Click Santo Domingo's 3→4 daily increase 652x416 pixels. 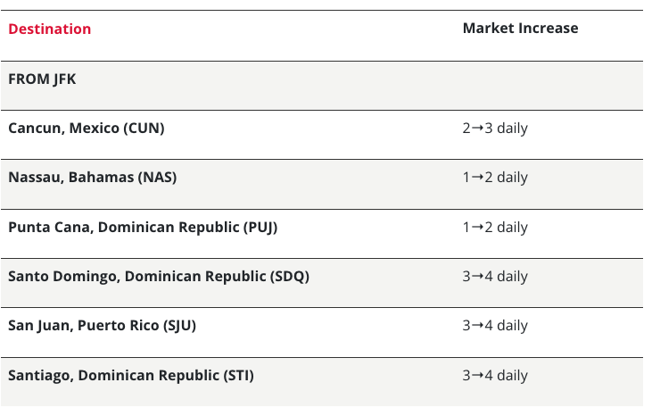495,276
